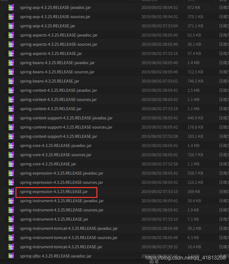
Task: Click the jar icon beside spring-instrument-4.3.25.RELEASE-javadoc.jar
Action: 11,201
